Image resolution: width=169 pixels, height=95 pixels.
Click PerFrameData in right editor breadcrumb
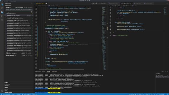click(x=128, y=6)
